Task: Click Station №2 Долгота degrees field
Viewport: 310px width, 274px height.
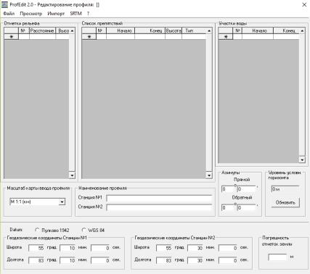Action: (164, 260)
